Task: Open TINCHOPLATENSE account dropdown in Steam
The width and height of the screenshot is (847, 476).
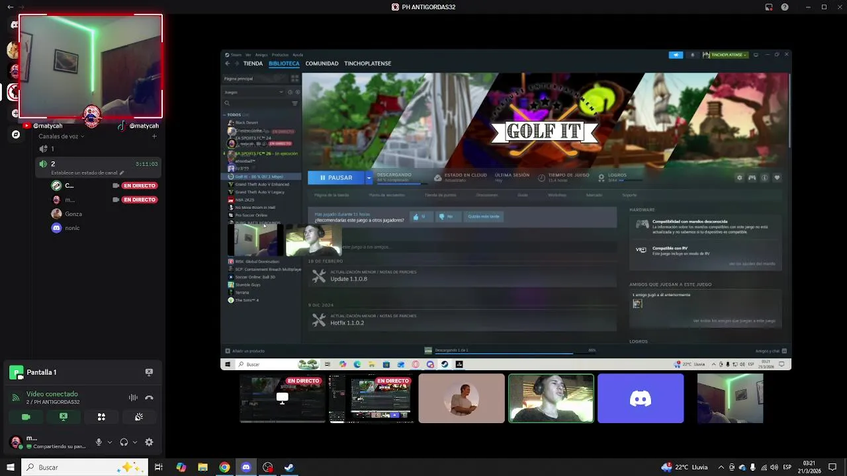Action: (725, 55)
